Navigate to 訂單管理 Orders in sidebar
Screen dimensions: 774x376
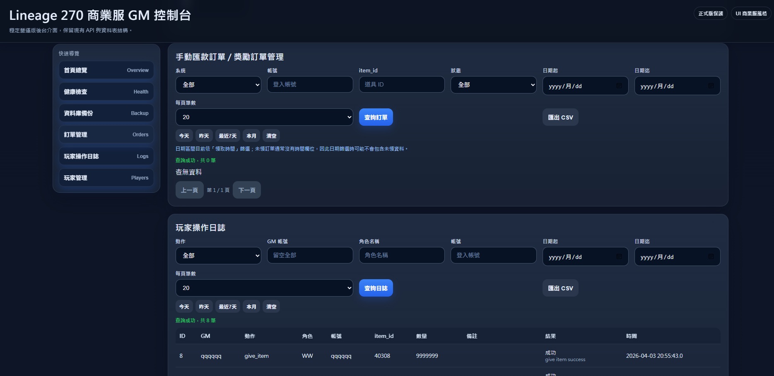[106, 135]
